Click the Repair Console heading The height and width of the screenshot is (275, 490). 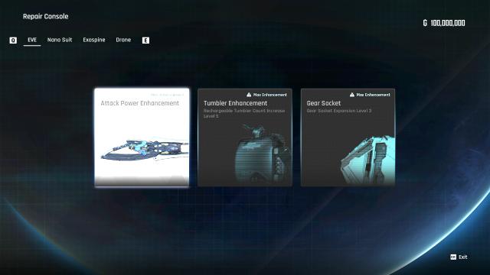pos(46,17)
